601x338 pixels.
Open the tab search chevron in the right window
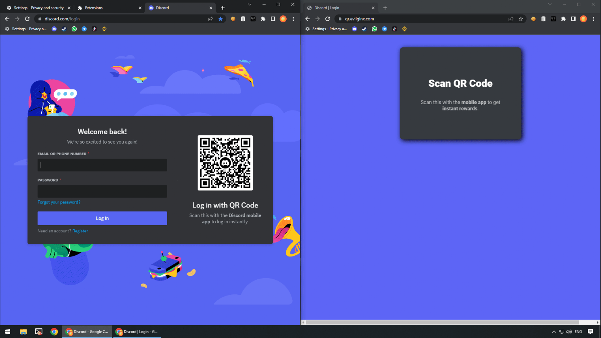550,5
